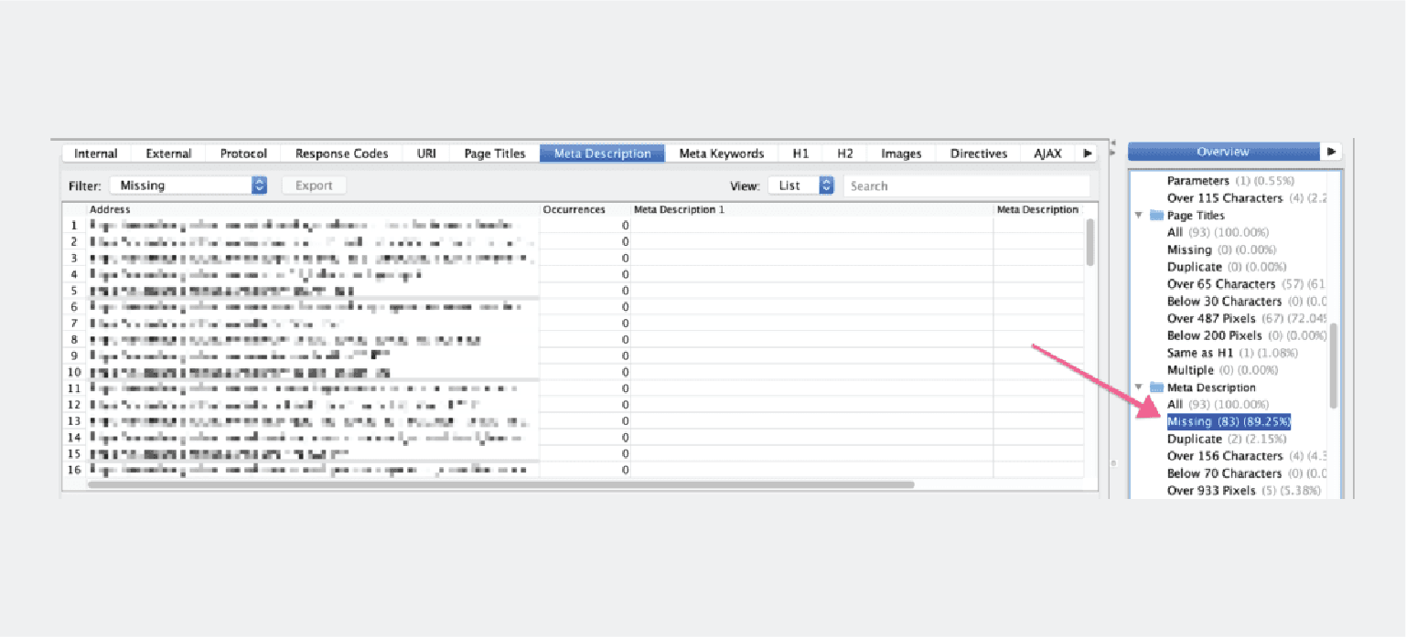
Task: Click the arrow next to the Overview tab
Action: click(1332, 151)
